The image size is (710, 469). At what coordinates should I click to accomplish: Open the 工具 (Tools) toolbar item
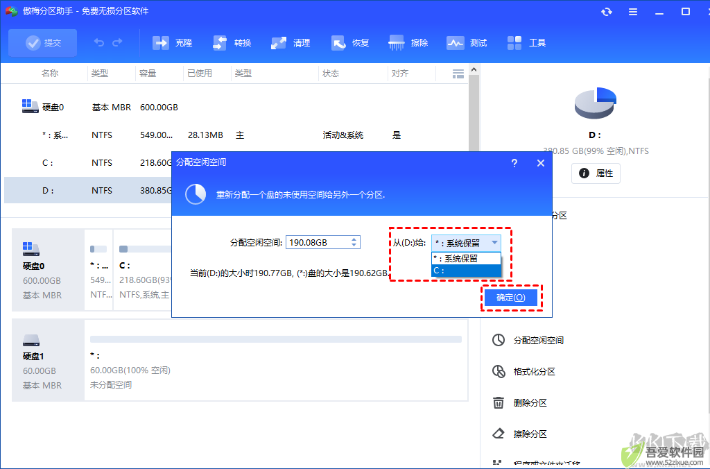(x=526, y=42)
